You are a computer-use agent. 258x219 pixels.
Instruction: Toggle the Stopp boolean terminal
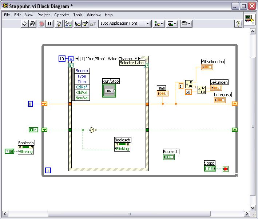pyautogui.click(x=210, y=169)
